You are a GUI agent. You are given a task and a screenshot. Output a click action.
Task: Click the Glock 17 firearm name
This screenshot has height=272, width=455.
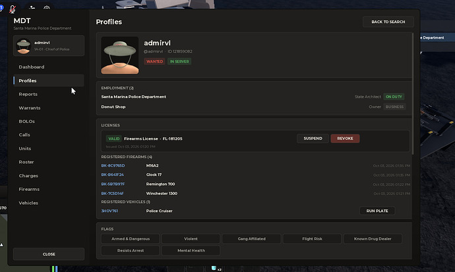point(154,175)
